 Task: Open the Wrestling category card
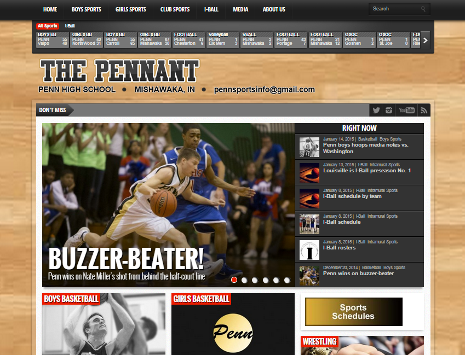[x=362, y=345]
